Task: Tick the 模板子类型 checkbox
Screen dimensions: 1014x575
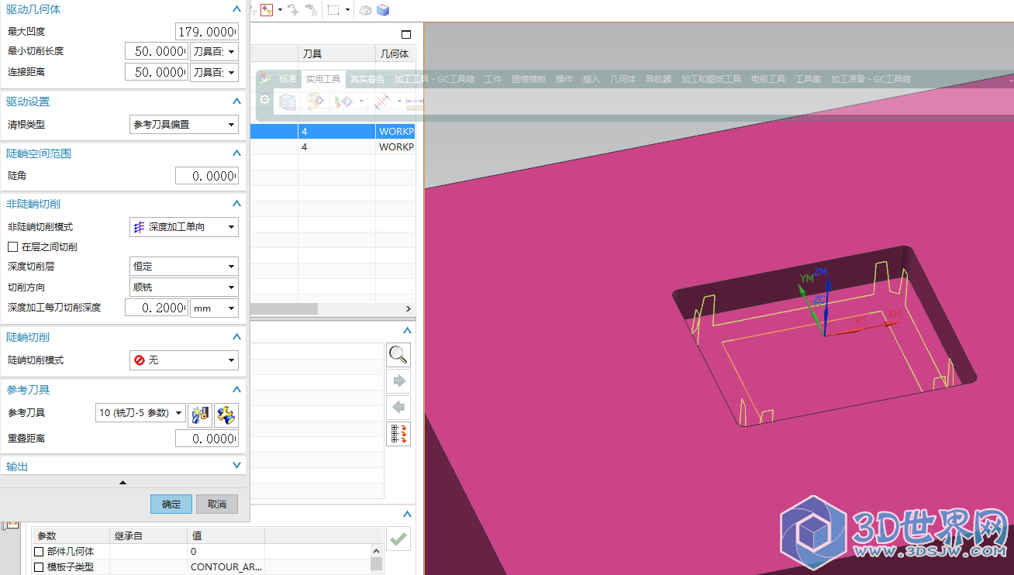Action: (x=39, y=567)
